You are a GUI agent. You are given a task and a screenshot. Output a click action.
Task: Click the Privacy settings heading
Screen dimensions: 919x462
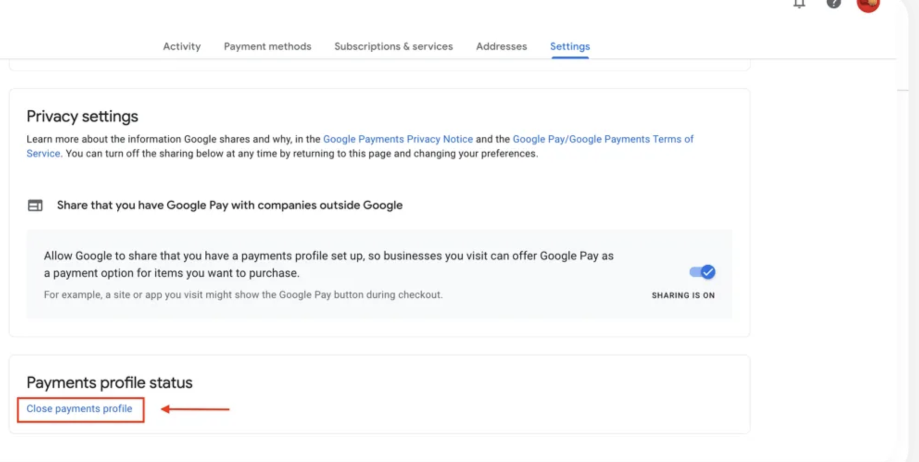(x=82, y=116)
